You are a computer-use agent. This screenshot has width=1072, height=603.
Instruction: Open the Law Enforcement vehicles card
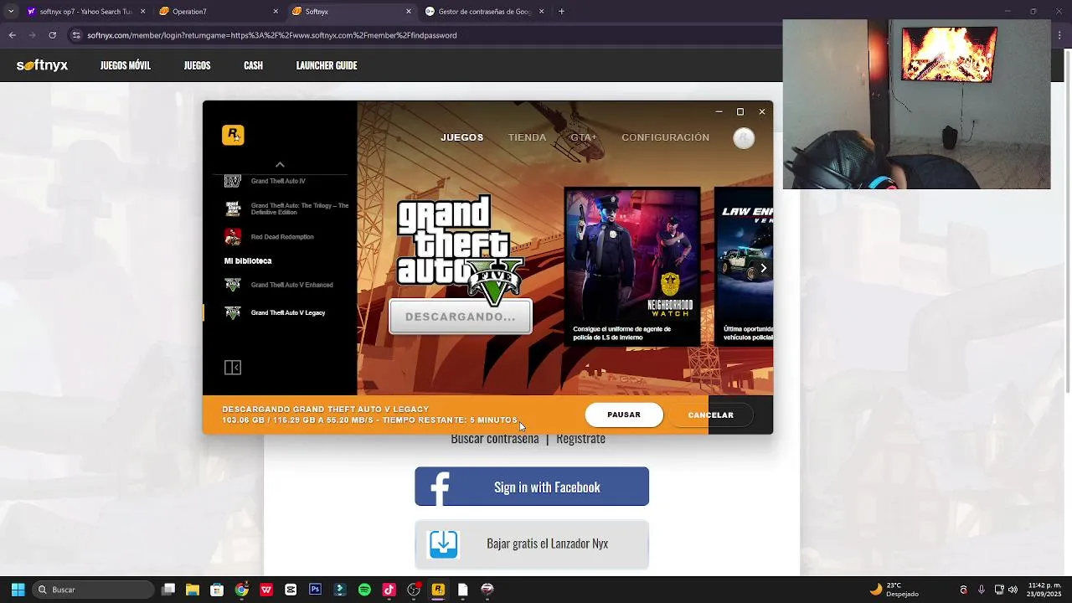pos(744,266)
